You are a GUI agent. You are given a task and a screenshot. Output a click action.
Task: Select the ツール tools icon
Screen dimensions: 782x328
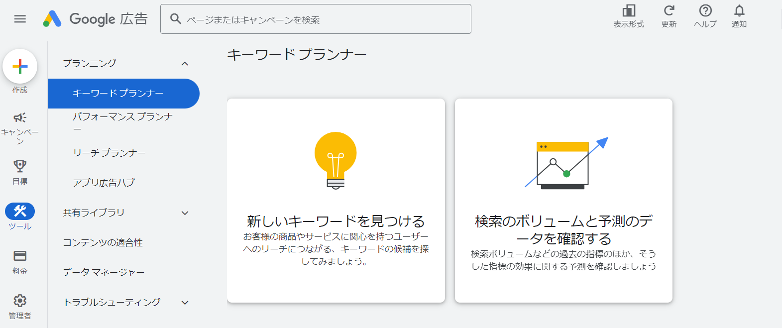point(20,211)
